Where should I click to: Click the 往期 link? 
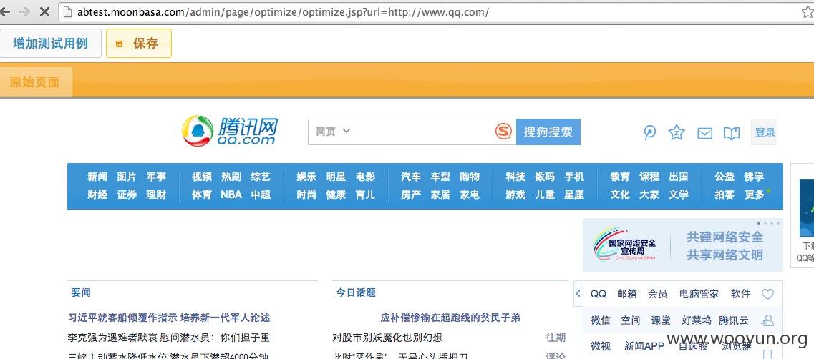pyautogui.click(x=556, y=338)
